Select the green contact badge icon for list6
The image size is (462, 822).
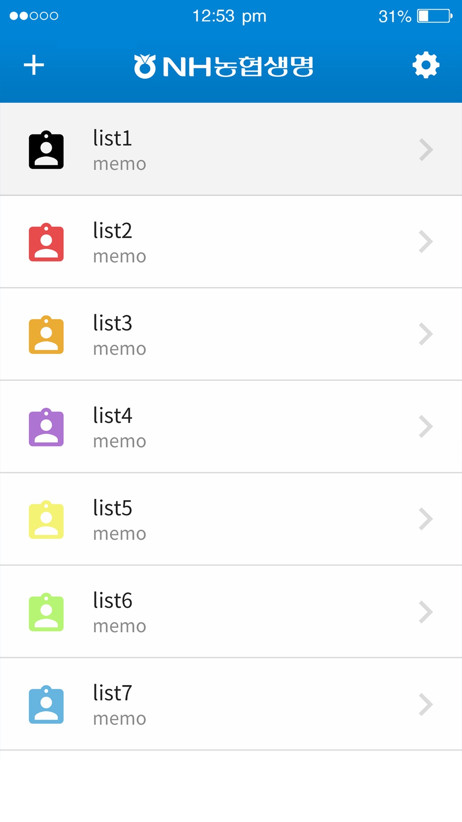(x=46, y=613)
